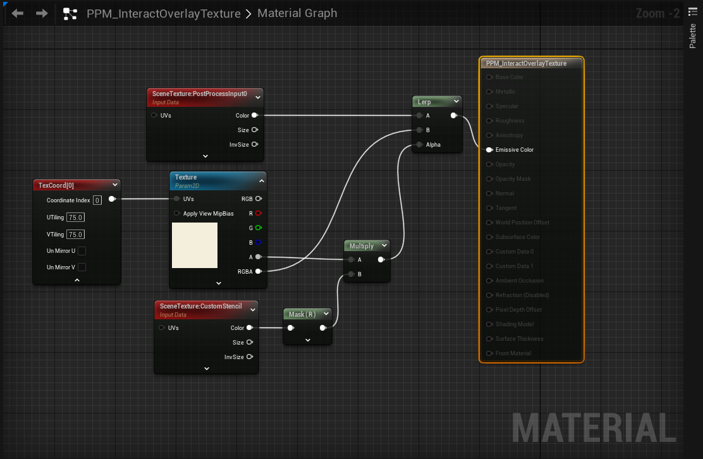Image resolution: width=703 pixels, height=459 pixels.
Task: Click the blue B output pin on Texture
Action: (x=258, y=243)
